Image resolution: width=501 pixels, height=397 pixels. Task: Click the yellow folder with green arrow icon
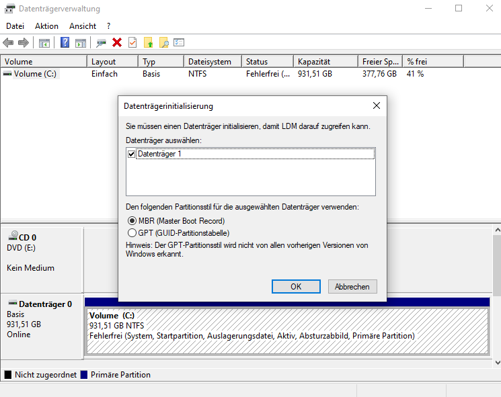click(148, 42)
